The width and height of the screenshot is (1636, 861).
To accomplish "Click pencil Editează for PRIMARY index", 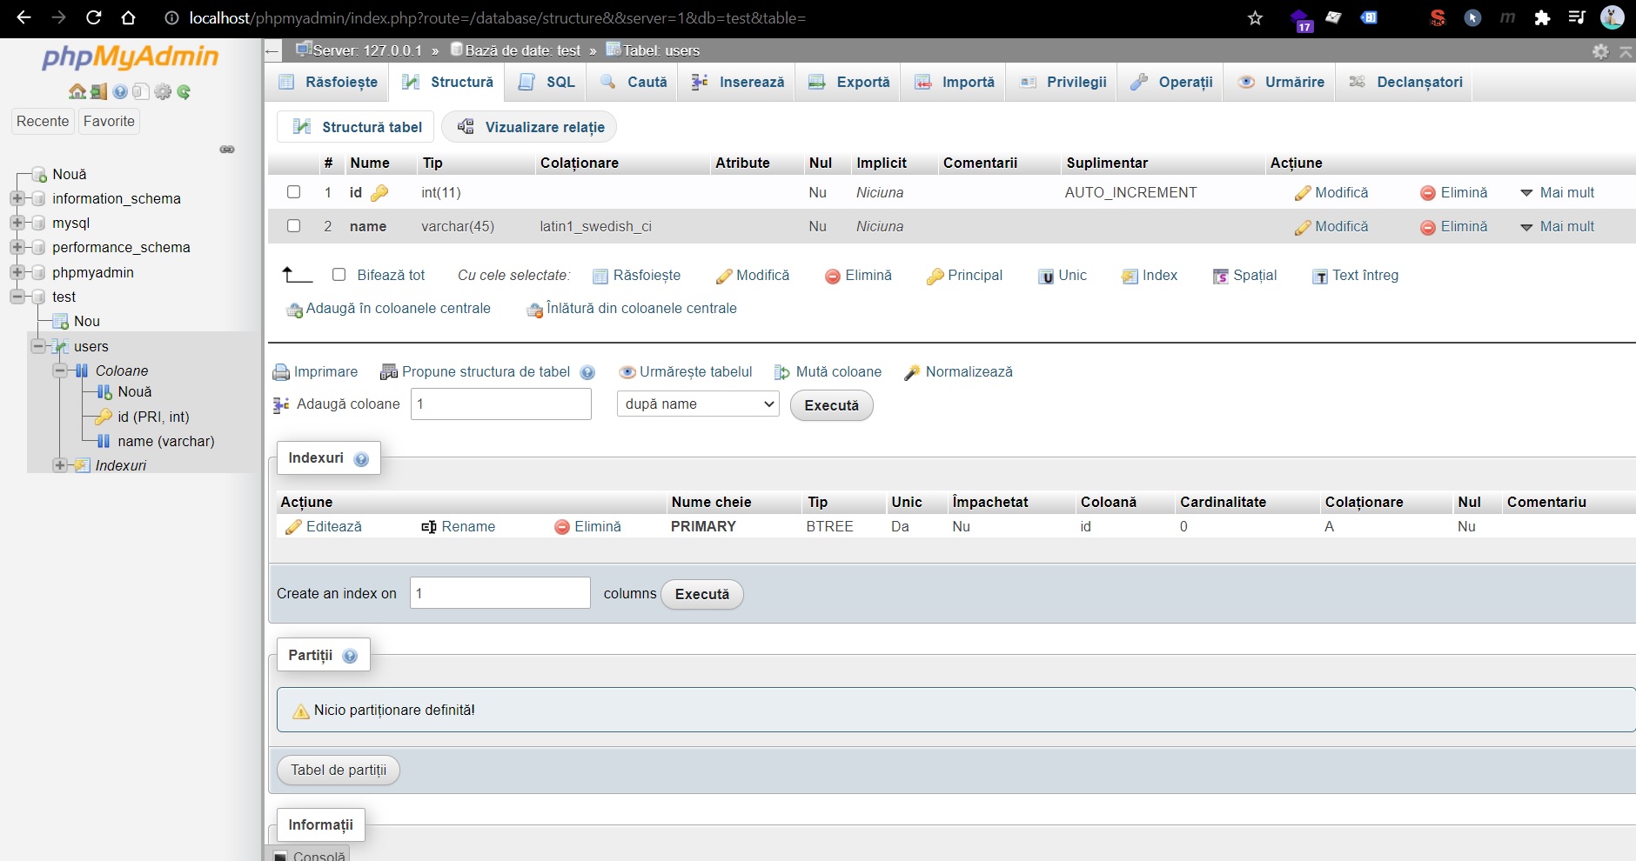I will [x=324, y=527].
